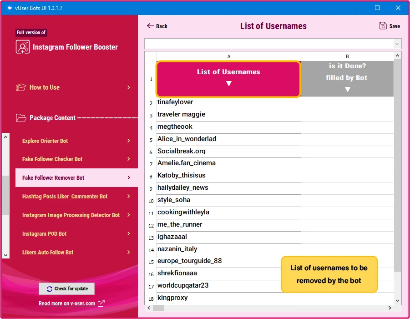The width and height of the screenshot is (410, 319).
Task: Click the Check for update button
Action: click(x=67, y=289)
